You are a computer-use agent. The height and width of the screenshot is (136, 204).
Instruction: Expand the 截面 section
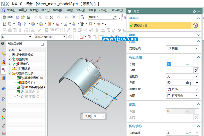click(198, 35)
